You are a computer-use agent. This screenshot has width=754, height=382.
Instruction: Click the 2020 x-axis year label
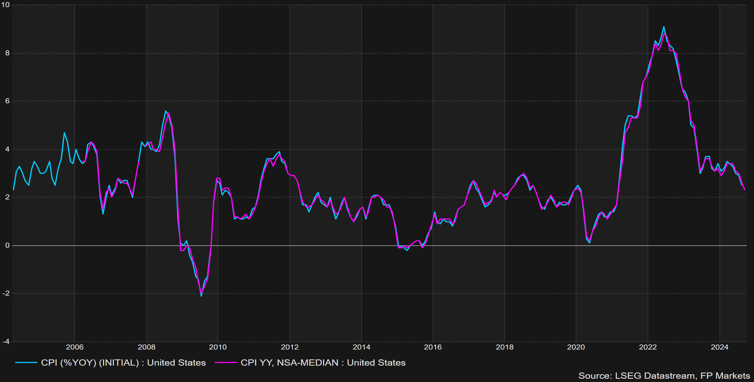click(576, 347)
